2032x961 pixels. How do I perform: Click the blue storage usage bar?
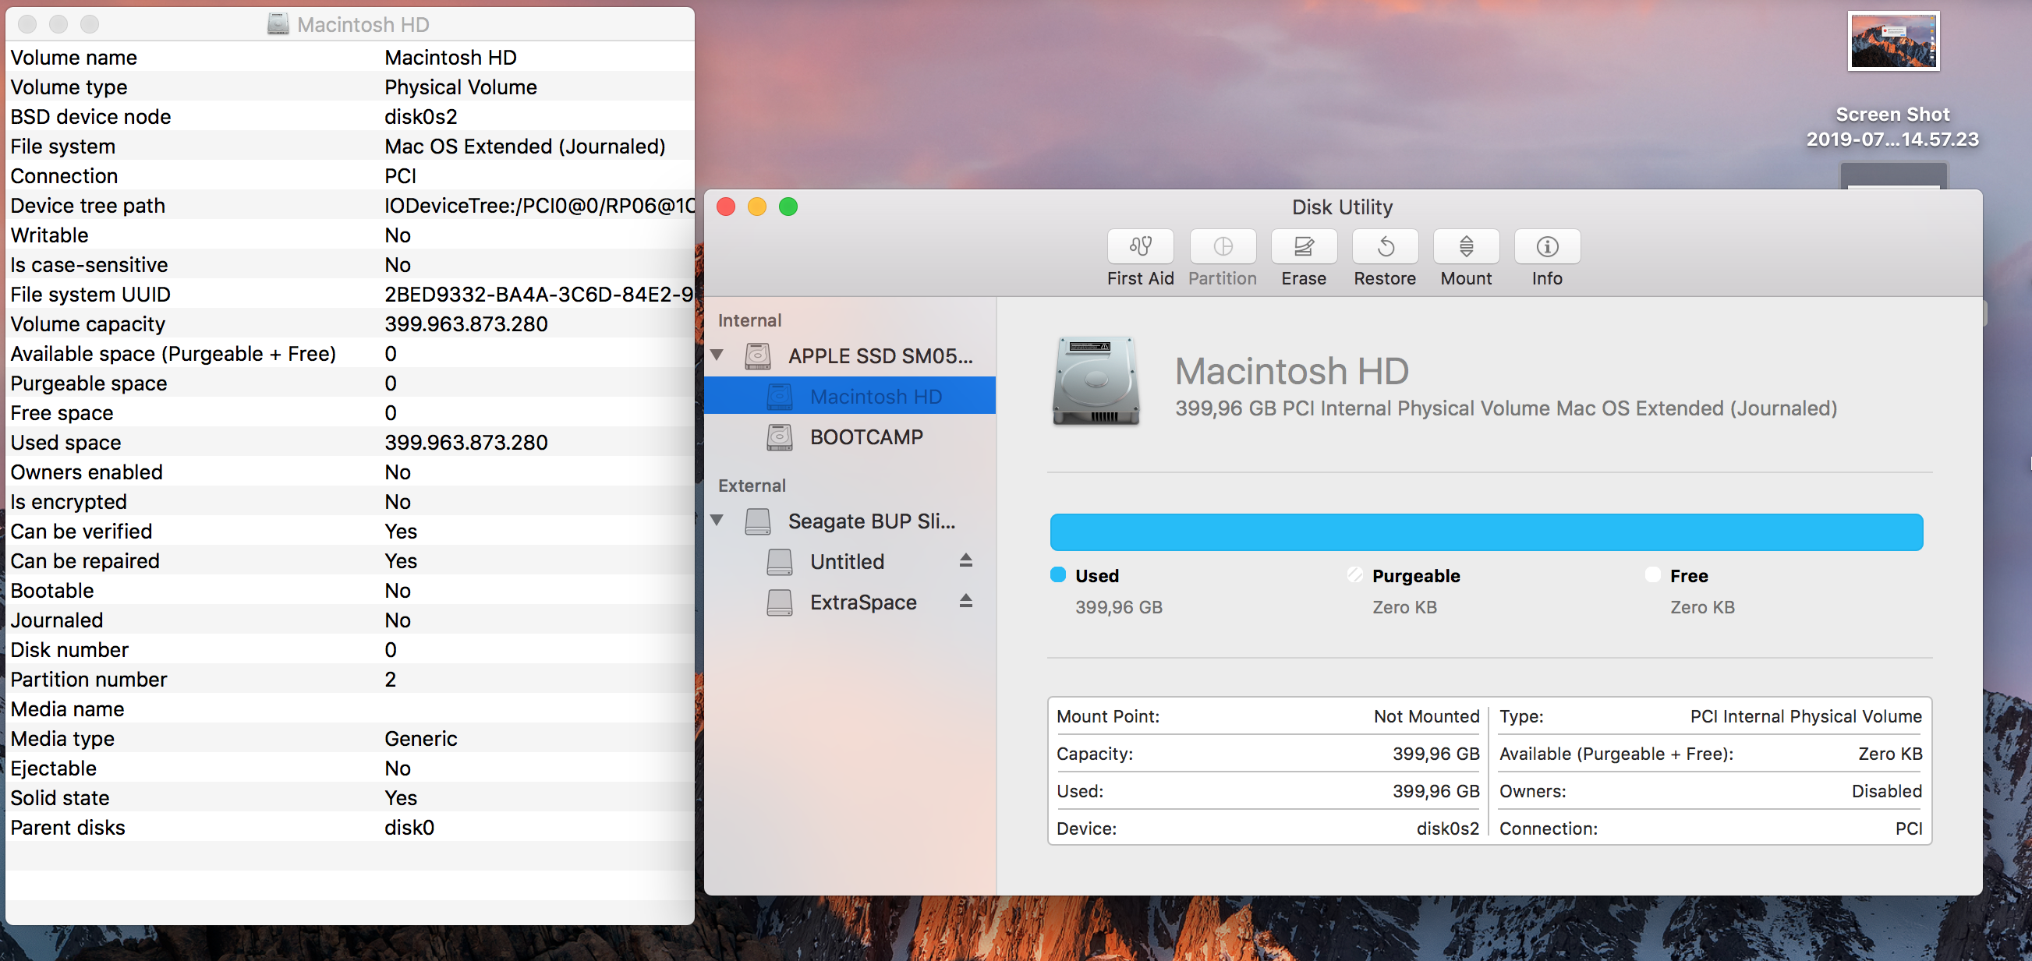pyautogui.click(x=1486, y=532)
